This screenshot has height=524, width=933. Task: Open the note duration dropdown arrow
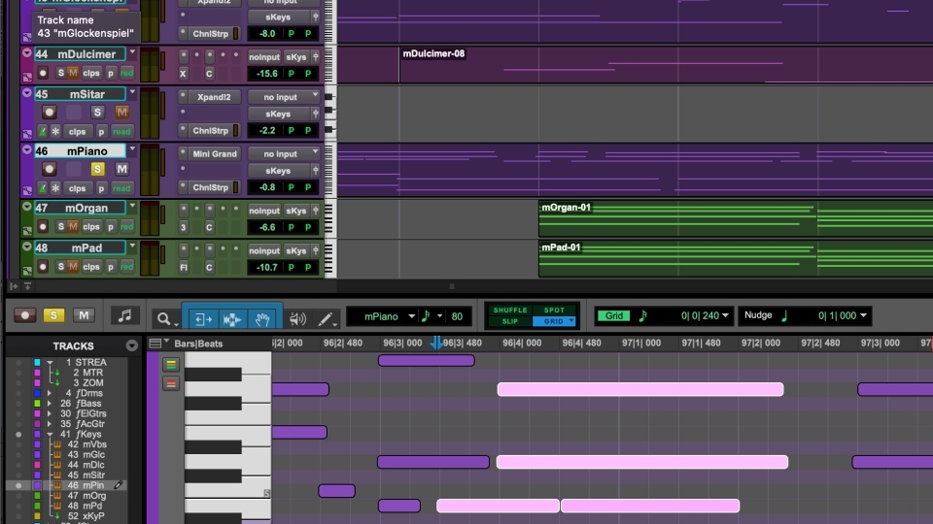[x=439, y=316]
